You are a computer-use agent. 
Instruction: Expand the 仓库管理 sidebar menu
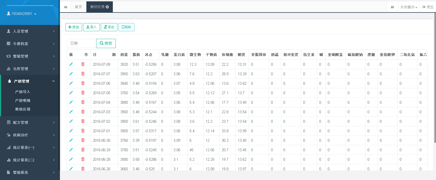pos(30,69)
